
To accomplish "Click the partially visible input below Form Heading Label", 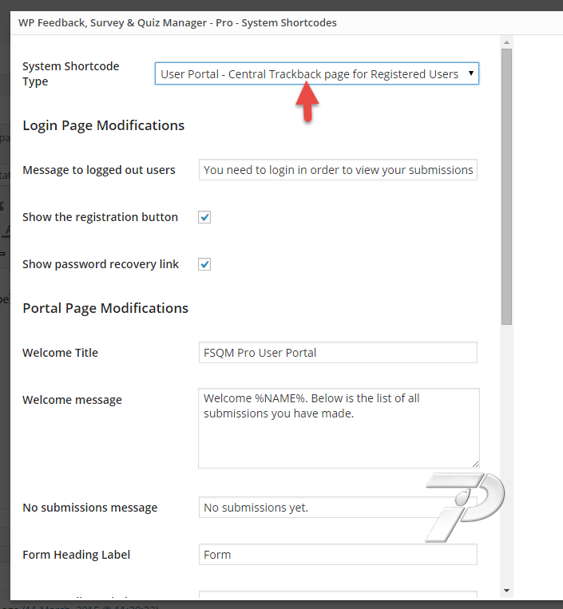I will (x=338, y=595).
